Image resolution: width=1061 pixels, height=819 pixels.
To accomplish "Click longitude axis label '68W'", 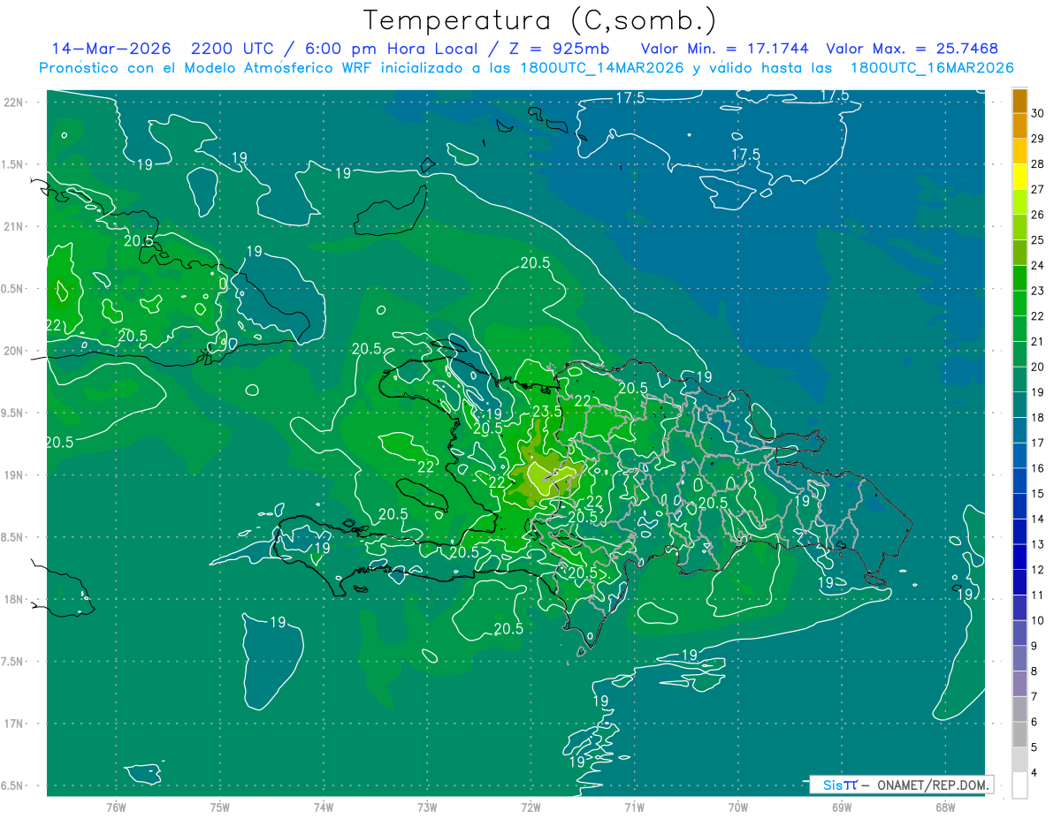I will click(944, 808).
